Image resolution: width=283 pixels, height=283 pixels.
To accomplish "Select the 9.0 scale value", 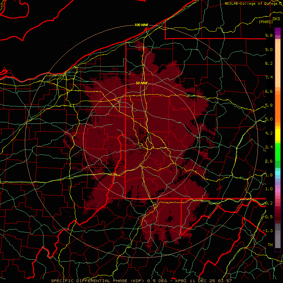I will point(269,49).
